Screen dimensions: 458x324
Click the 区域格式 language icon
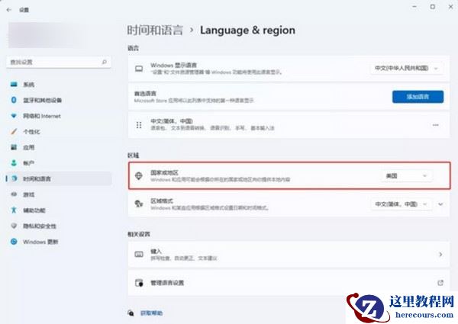click(139, 204)
